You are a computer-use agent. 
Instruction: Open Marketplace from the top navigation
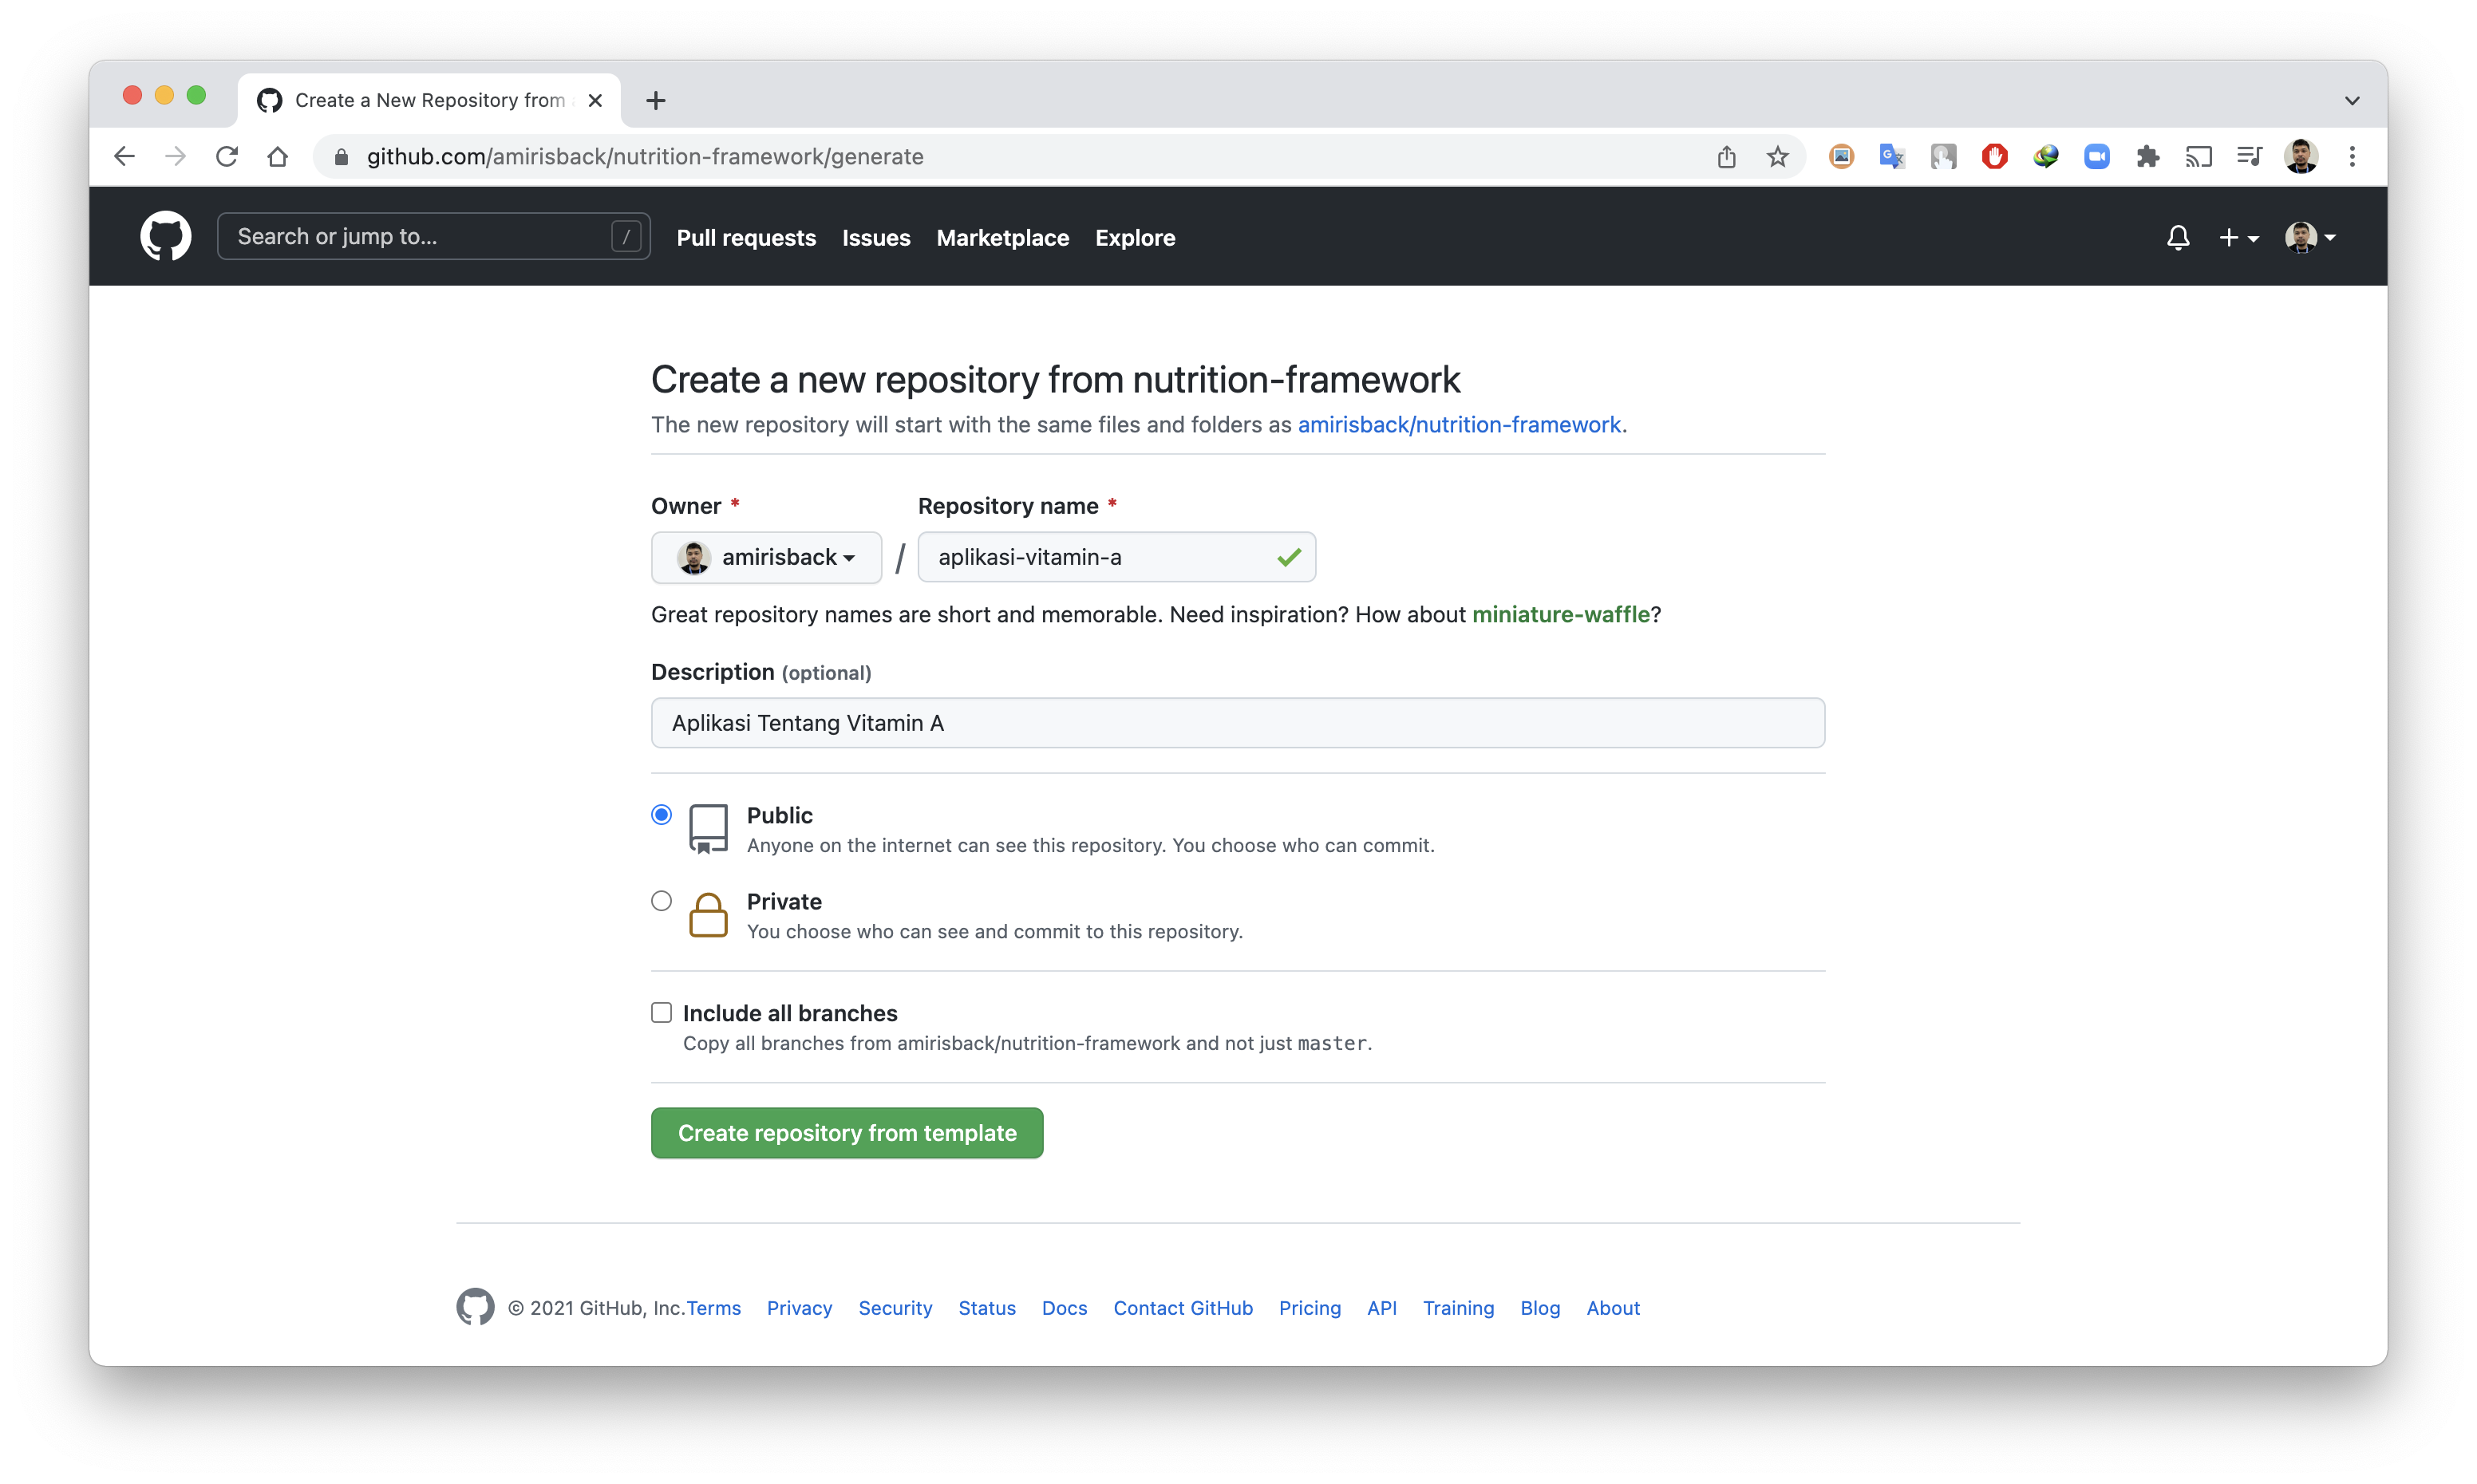[x=1002, y=238]
